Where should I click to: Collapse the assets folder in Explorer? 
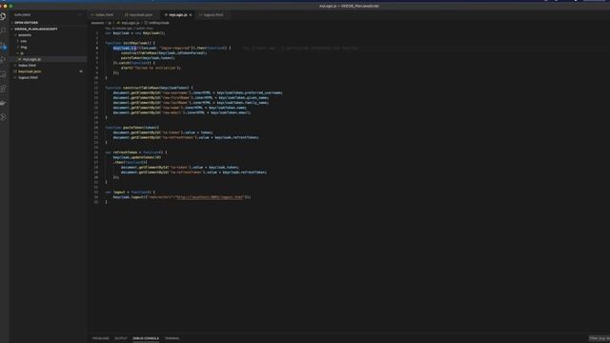[x=25, y=35]
